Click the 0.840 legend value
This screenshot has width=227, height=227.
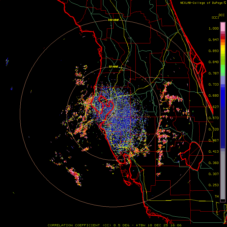(x=214, y=62)
